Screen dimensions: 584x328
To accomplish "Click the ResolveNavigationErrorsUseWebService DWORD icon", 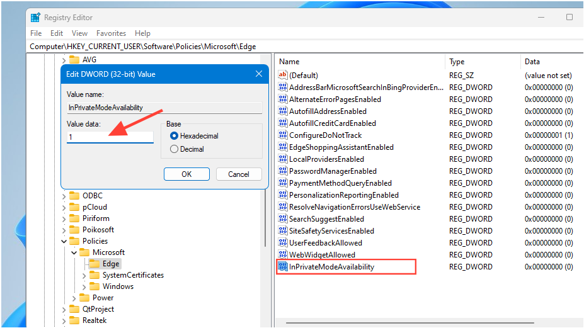I will pos(283,206).
